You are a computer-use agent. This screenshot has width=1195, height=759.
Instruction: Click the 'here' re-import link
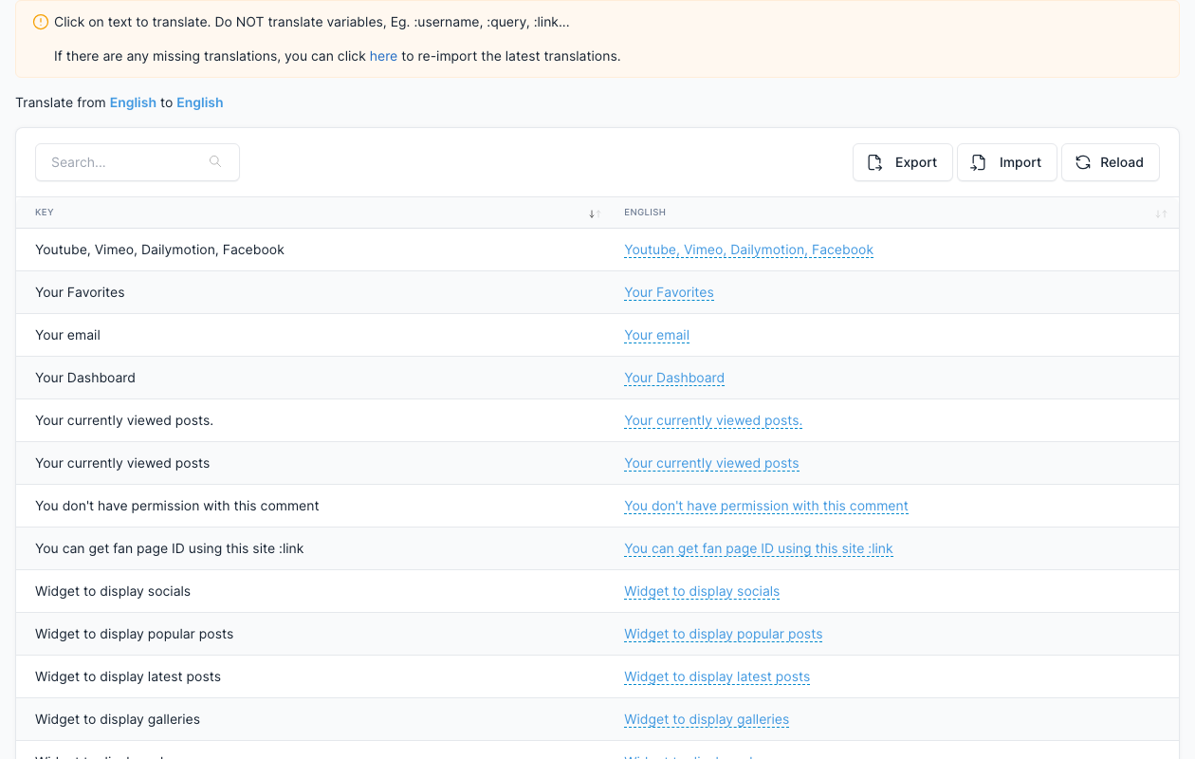(383, 56)
